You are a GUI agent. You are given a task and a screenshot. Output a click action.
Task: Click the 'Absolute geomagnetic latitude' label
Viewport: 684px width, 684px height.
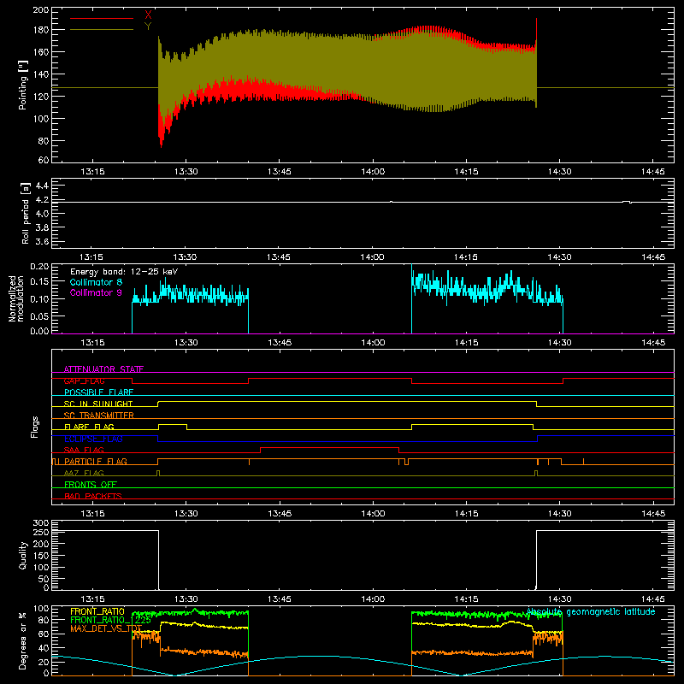click(591, 612)
